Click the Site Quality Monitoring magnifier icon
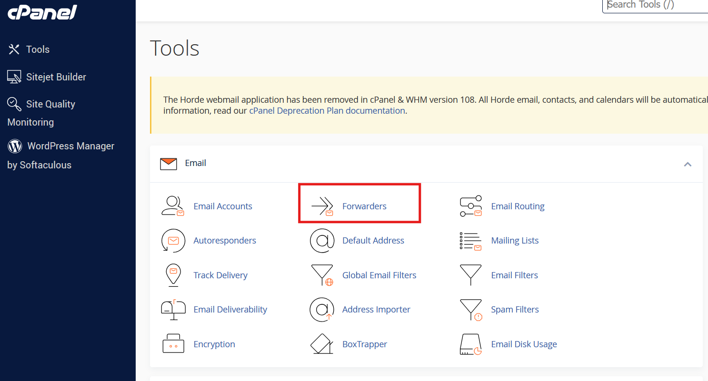The width and height of the screenshot is (708, 381). (x=14, y=104)
